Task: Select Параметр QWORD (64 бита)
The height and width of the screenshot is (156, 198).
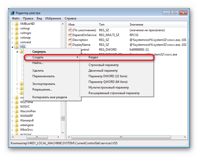Action: 117,82
